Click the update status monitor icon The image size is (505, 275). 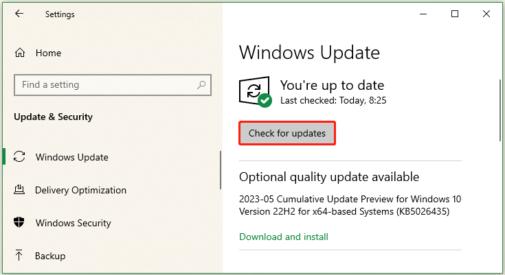point(256,92)
